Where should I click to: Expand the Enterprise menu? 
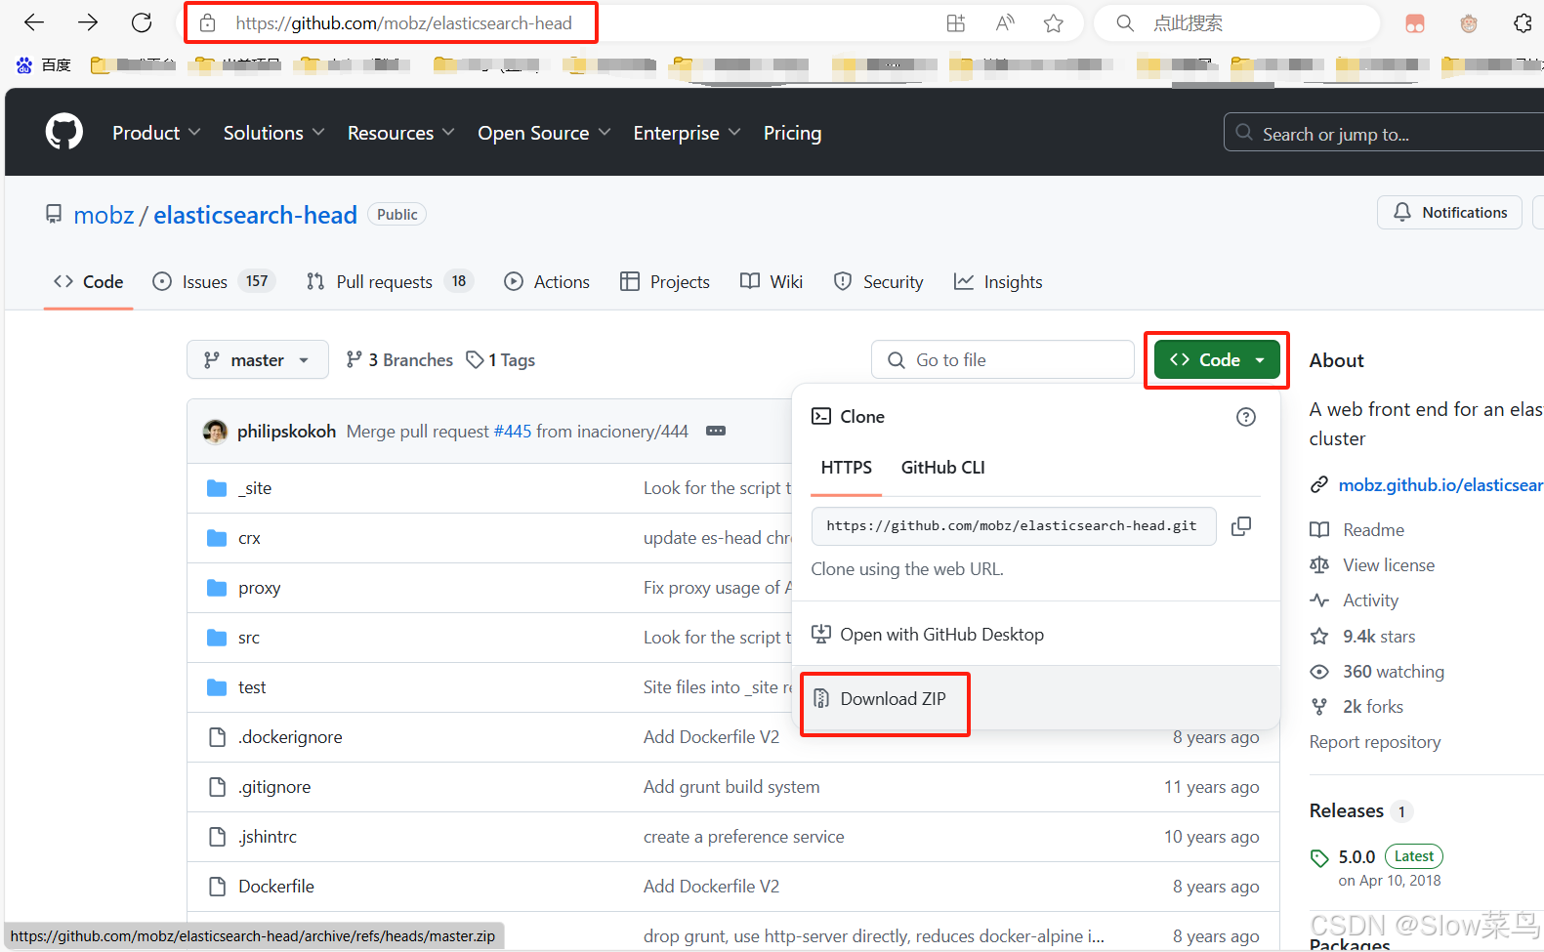[687, 133]
